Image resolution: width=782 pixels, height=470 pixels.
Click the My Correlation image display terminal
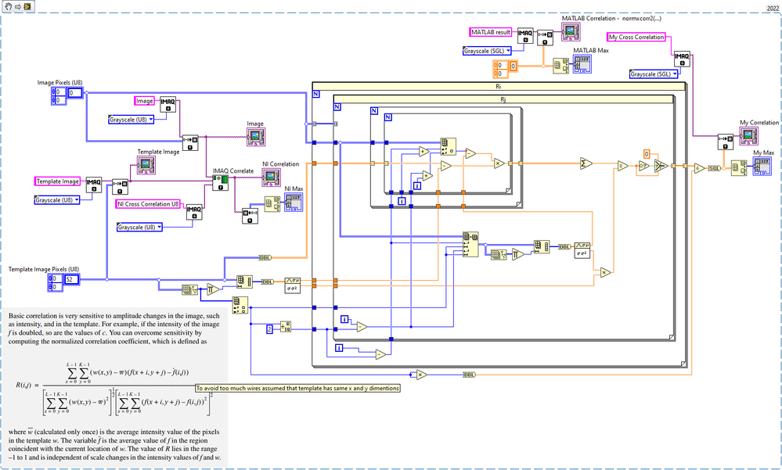pos(748,135)
